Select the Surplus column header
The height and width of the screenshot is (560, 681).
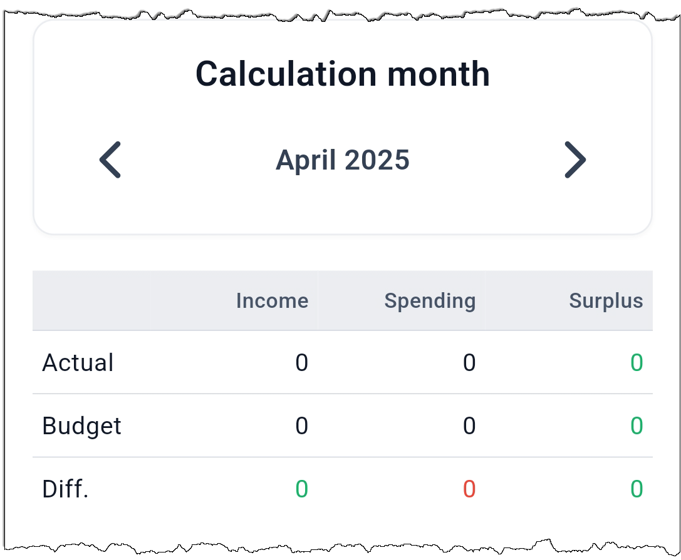[x=606, y=300]
